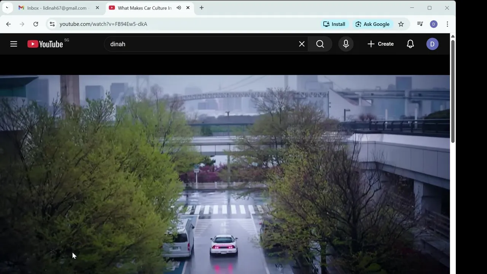Click the page vertical scrollbar thumb
The height and width of the screenshot is (274, 487).
pyautogui.click(x=453, y=91)
